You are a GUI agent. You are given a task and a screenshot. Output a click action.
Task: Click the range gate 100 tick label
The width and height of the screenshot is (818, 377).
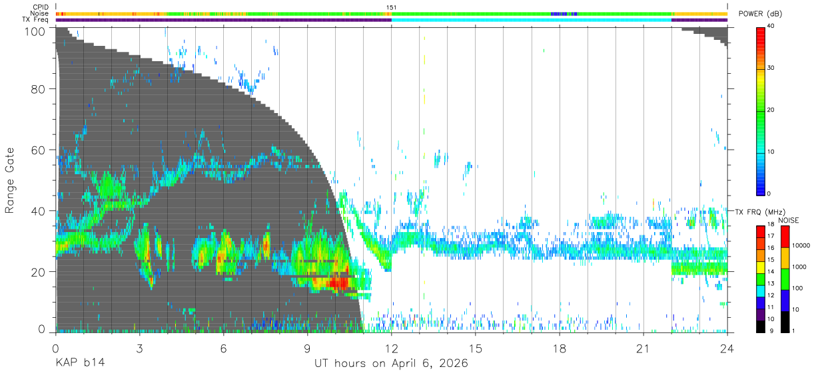coord(36,31)
